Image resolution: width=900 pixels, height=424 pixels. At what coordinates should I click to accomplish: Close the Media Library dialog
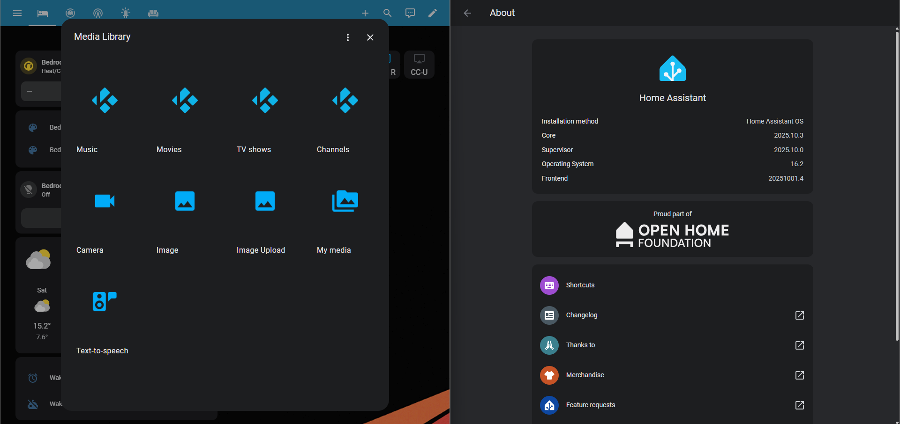tap(370, 37)
